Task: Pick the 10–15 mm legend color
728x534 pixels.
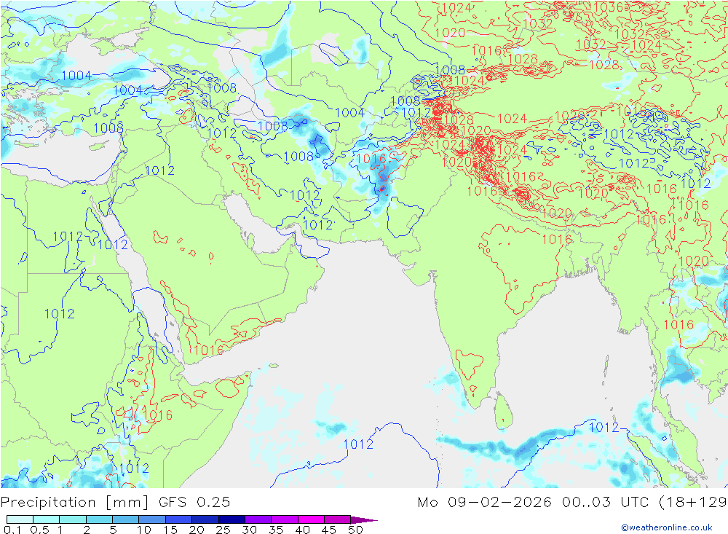Action: pos(152,519)
